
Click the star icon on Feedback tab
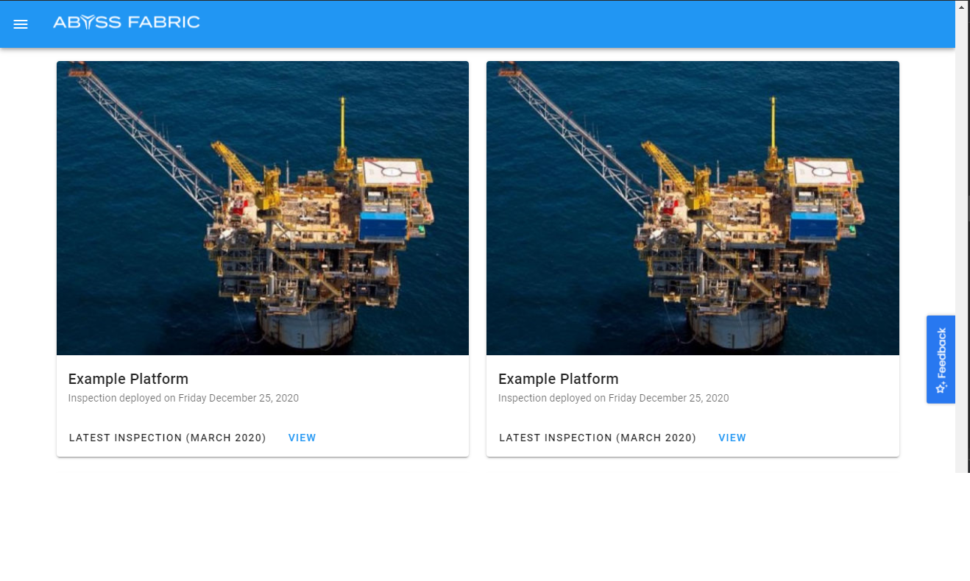941,387
